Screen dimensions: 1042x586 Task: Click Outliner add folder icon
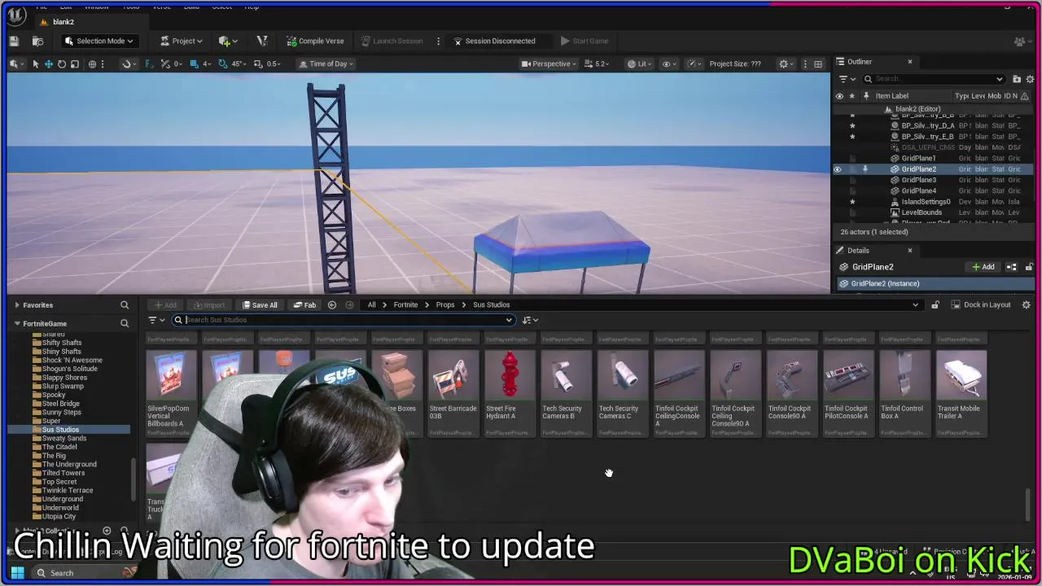(x=1016, y=79)
